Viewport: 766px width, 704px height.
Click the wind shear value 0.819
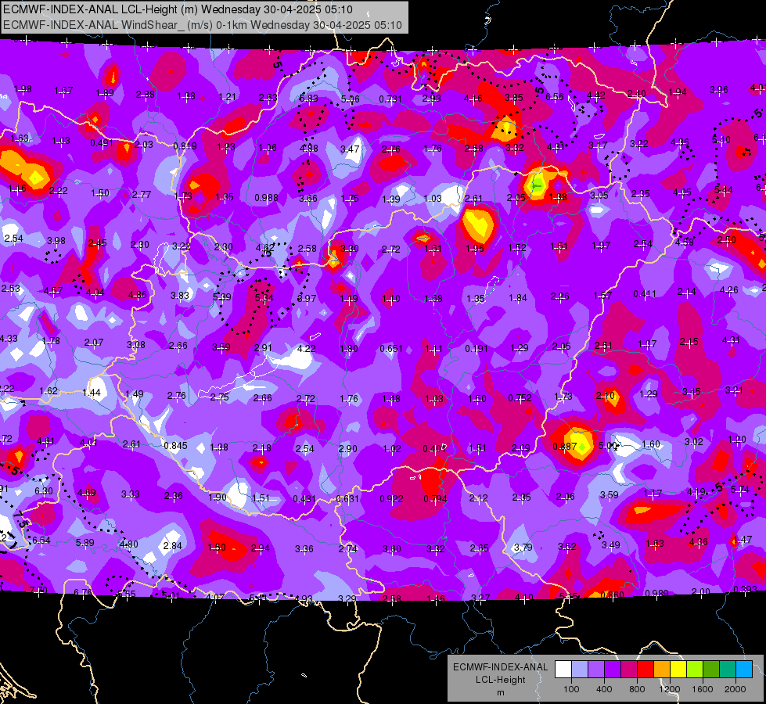tap(185, 145)
